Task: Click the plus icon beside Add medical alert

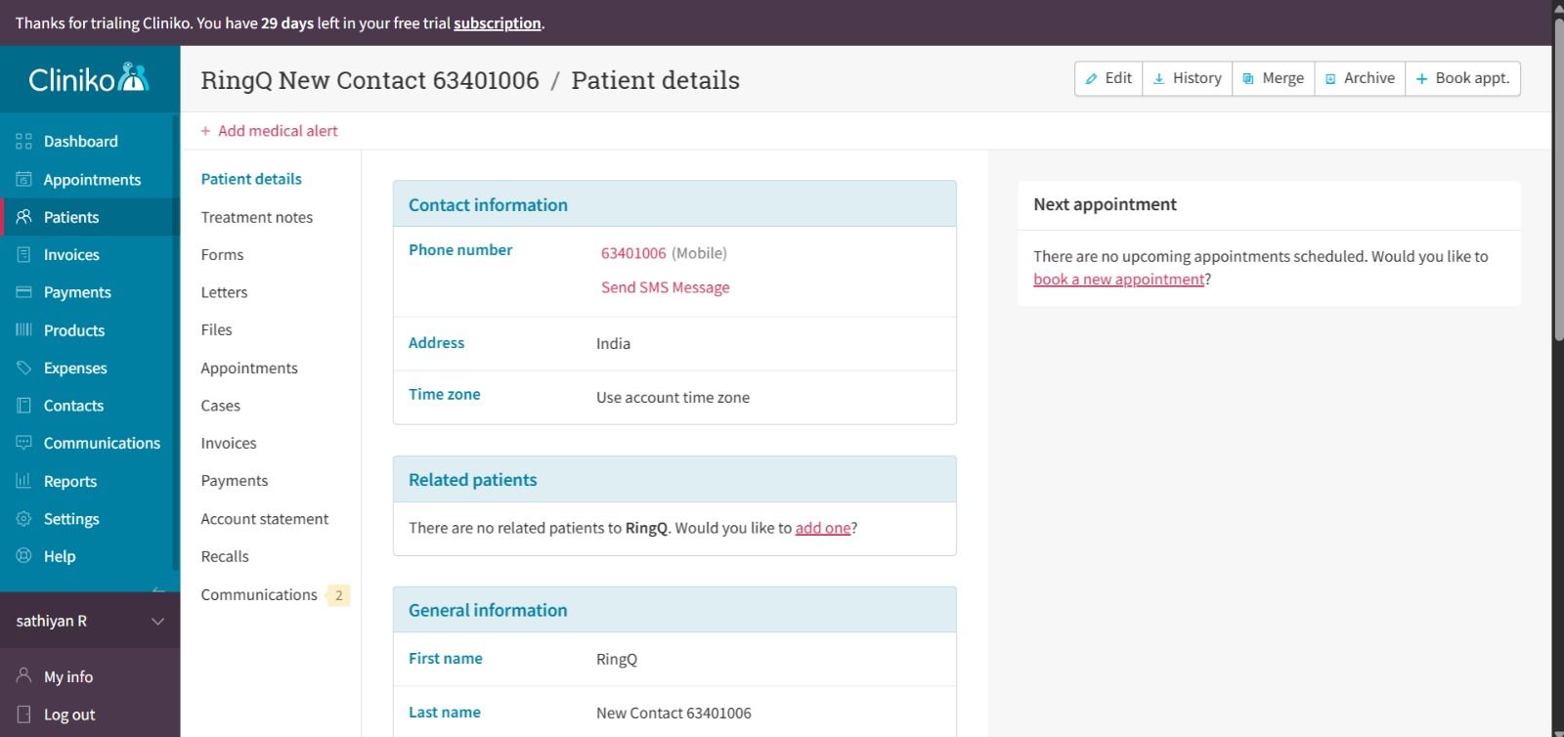Action: (x=205, y=131)
